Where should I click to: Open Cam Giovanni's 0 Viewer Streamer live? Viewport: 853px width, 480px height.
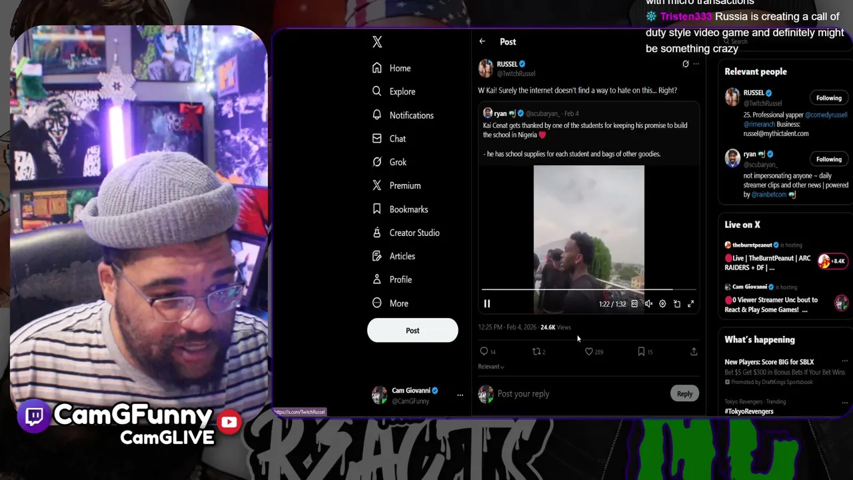coord(771,305)
